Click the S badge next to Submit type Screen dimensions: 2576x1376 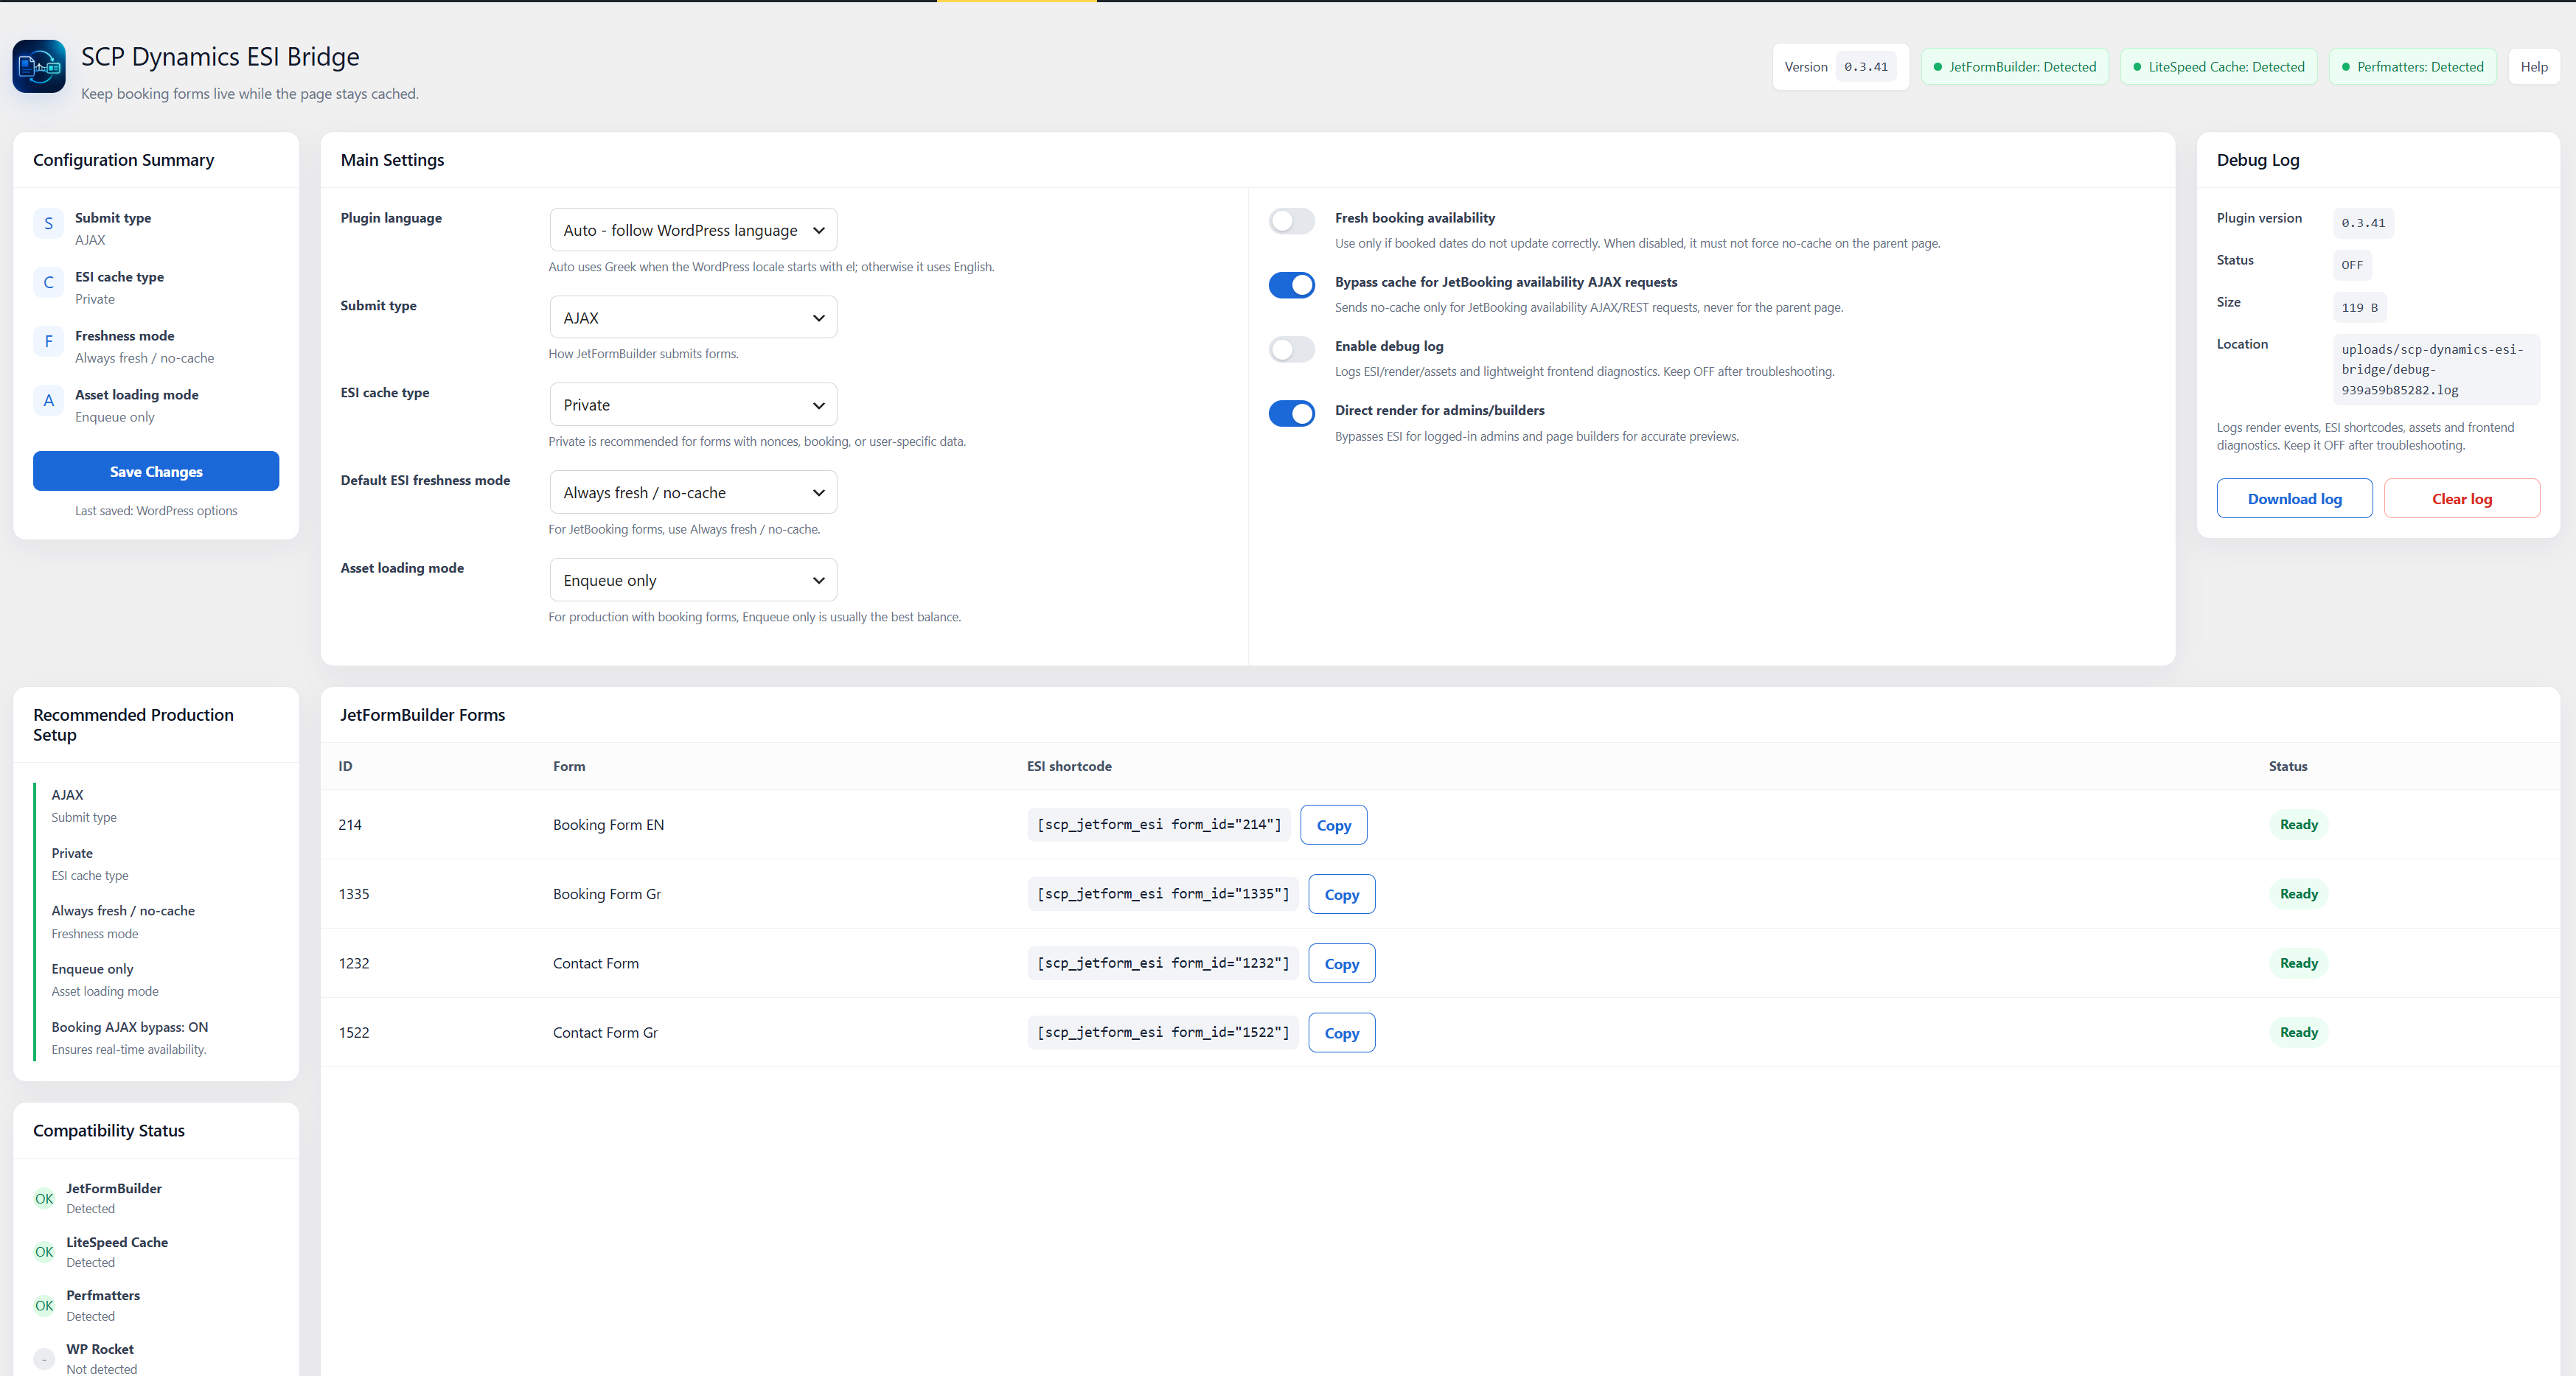click(x=48, y=224)
